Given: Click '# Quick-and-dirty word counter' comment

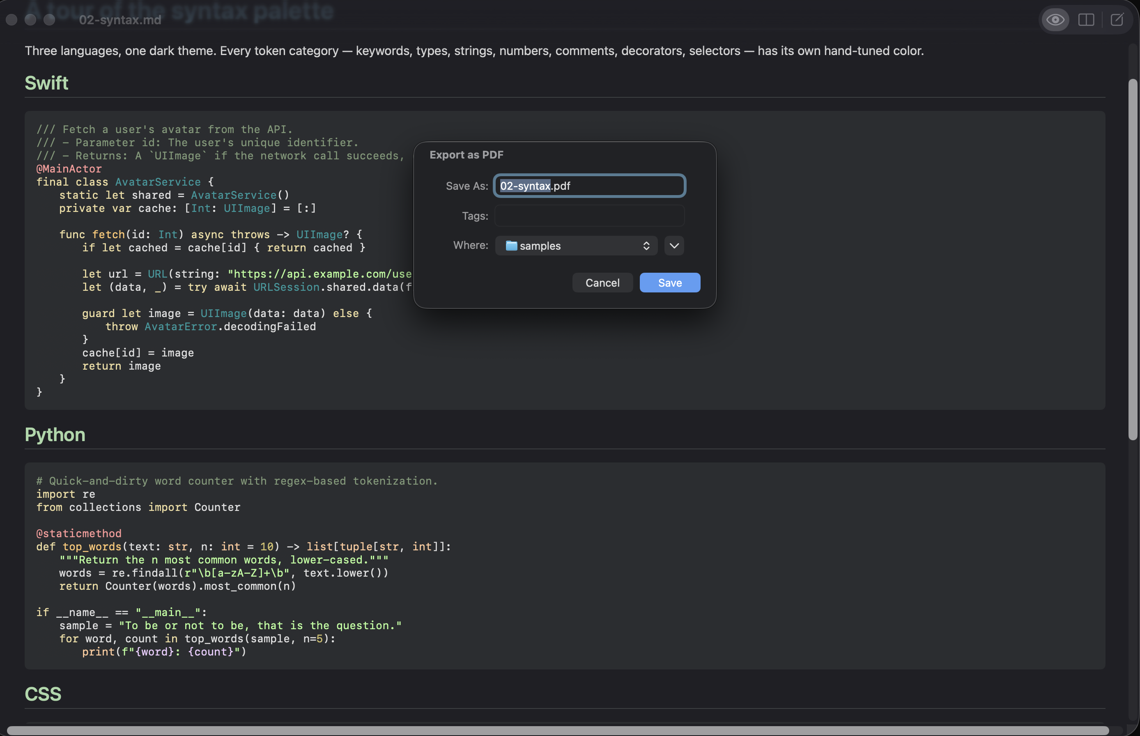Looking at the screenshot, I should pos(237,481).
